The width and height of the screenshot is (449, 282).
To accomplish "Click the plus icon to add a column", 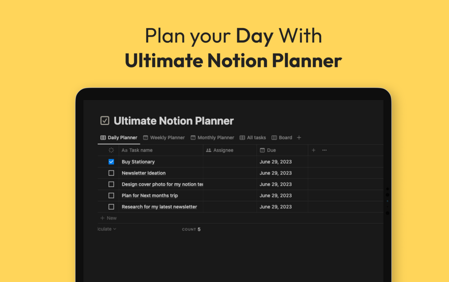I will (314, 150).
